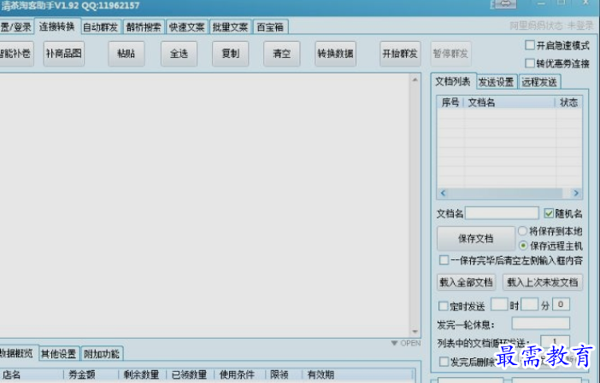Click the 转换数据 button
600x383 pixels.
click(335, 54)
